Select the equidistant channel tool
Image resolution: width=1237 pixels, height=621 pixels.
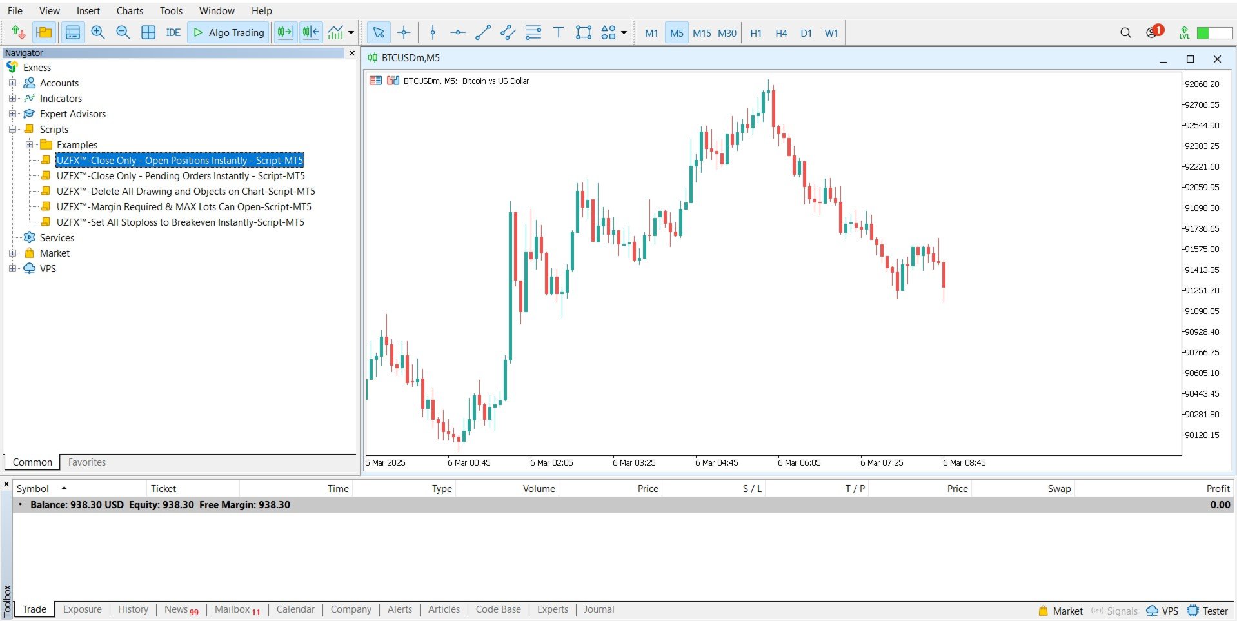pyautogui.click(x=508, y=32)
